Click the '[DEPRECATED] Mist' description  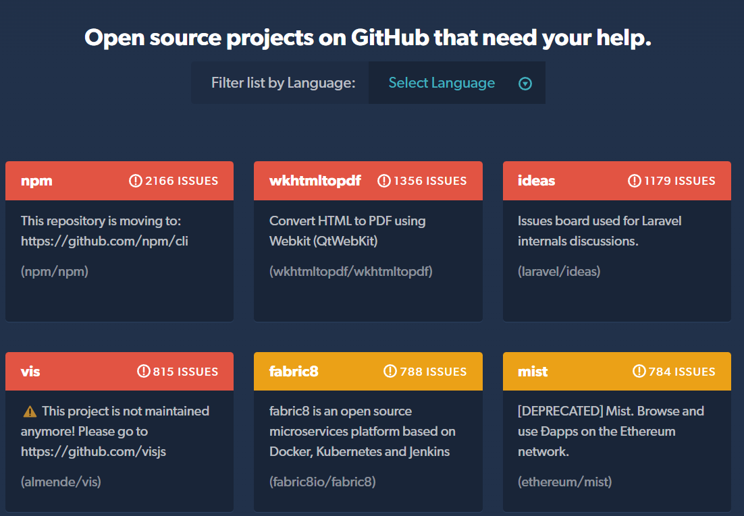pos(611,431)
